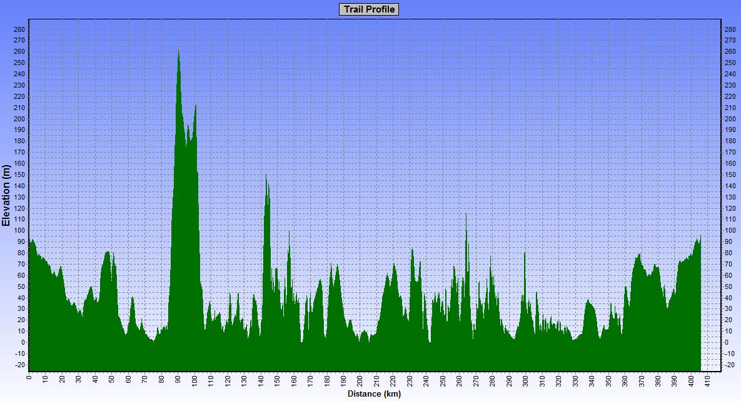This screenshot has height=401, width=741.
Task: Select the profile's end point near 405 km
Action: click(x=700, y=236)
